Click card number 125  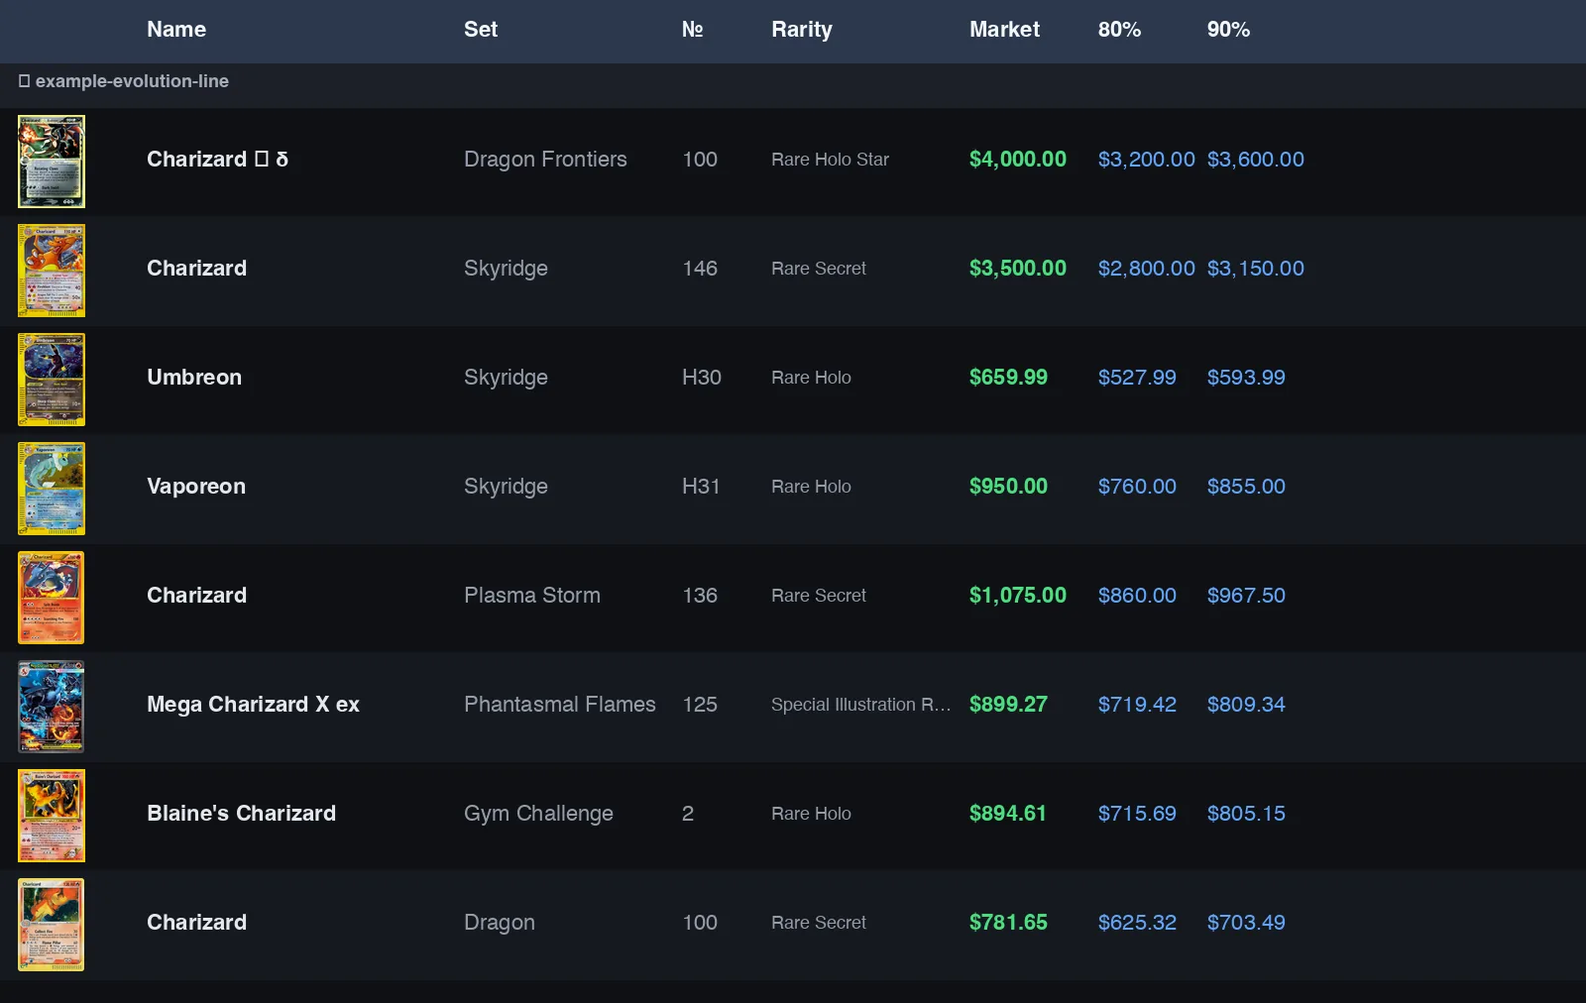click(x=700, y=705)
